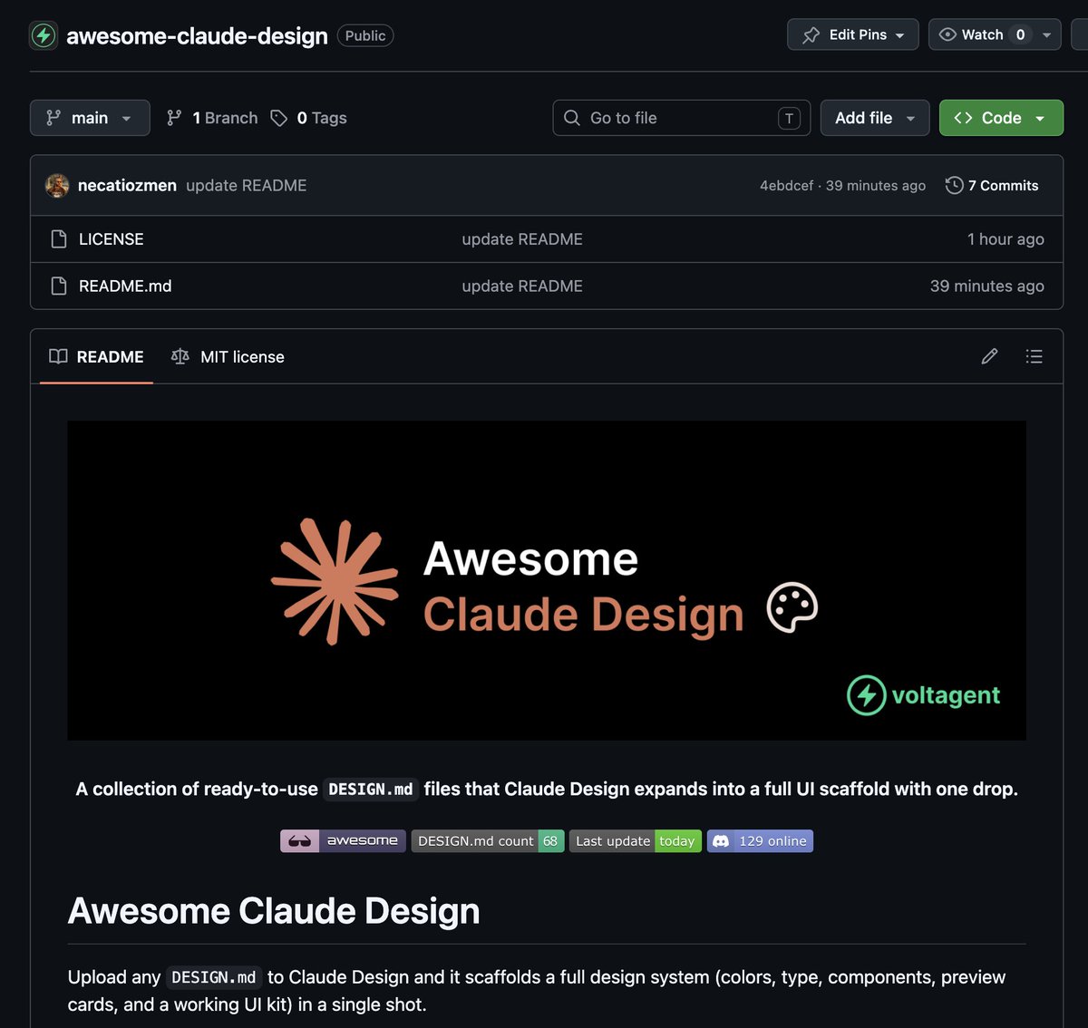Click the search magnifier icon in Go to file

[572, 118]
